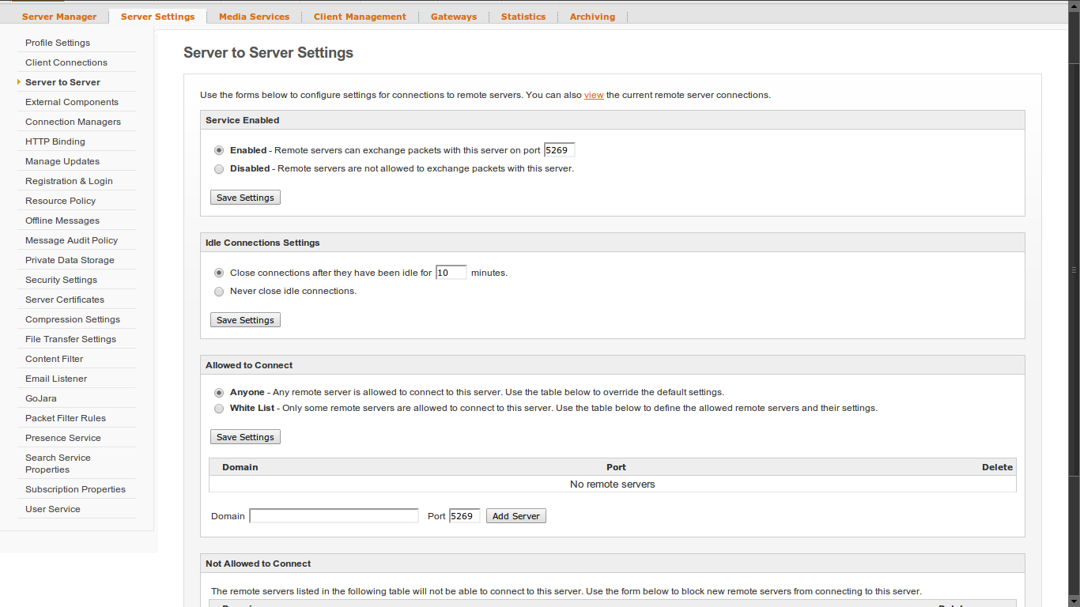Image resolution: width=1080 pixels, height=607 pixels.
Task: Select Never close idle connections option
Action: pyautogui.click(x=219, y=292)
